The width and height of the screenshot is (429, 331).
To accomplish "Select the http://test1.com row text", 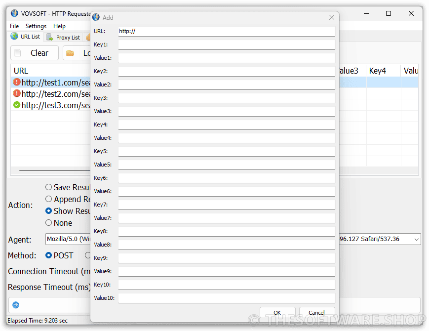I will [x=56, y=83].
